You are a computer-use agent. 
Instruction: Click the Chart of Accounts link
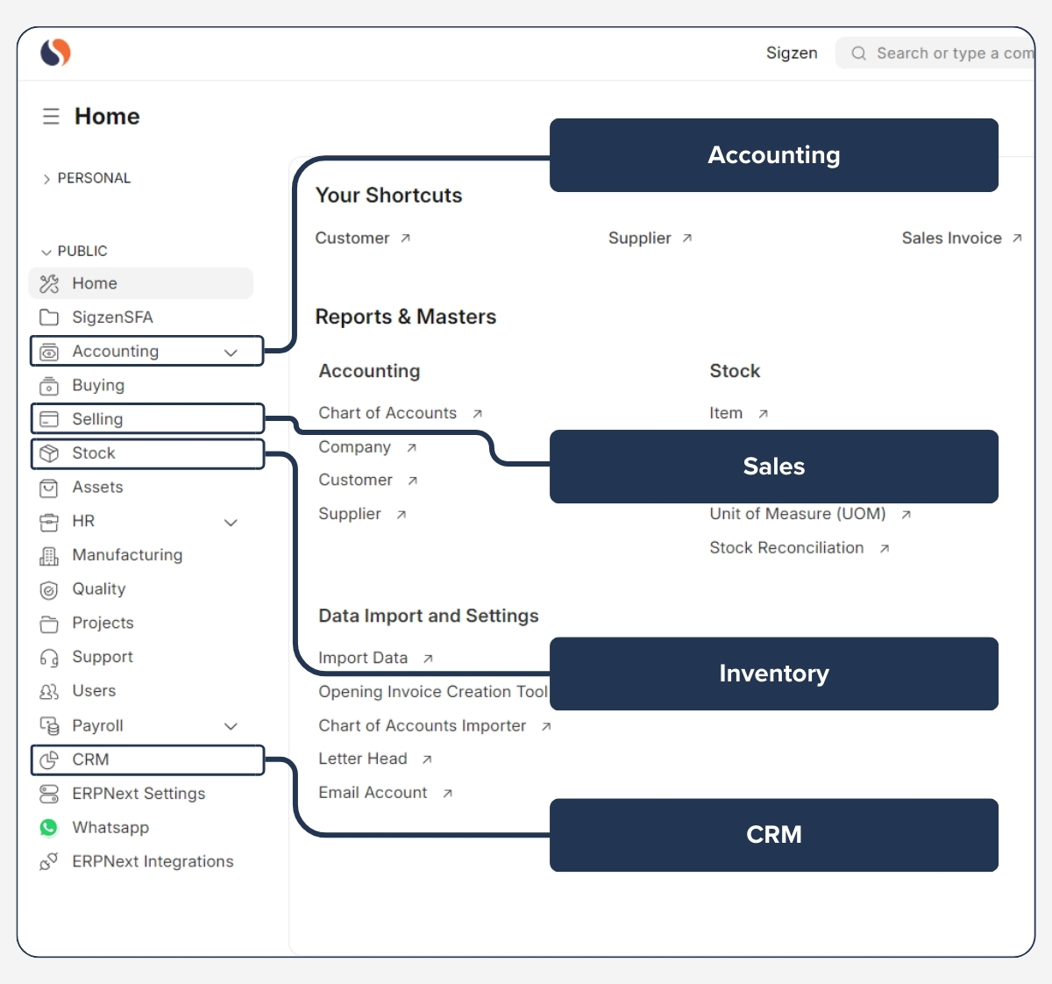coord(387,412)
